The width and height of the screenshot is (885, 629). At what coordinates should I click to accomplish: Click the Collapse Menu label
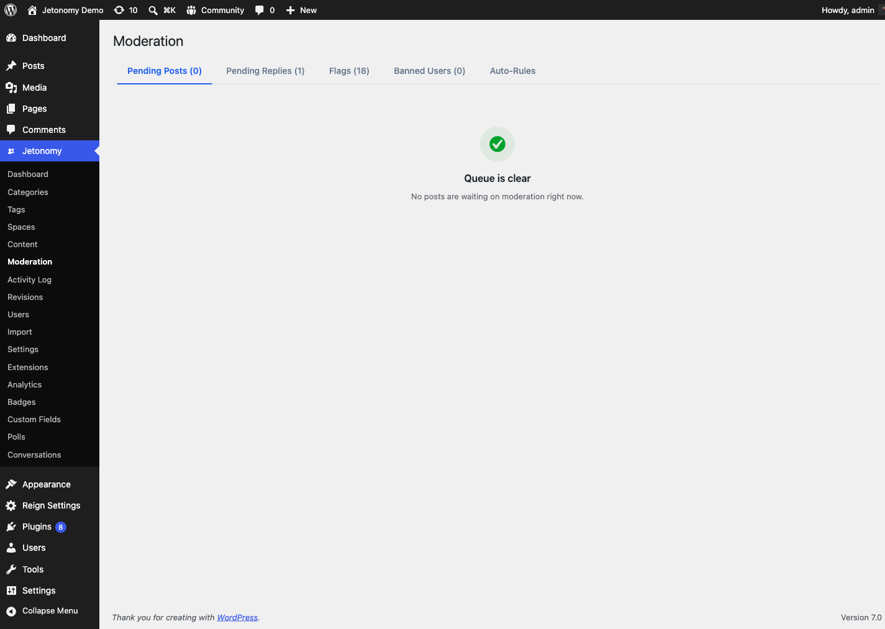point(50,611)
